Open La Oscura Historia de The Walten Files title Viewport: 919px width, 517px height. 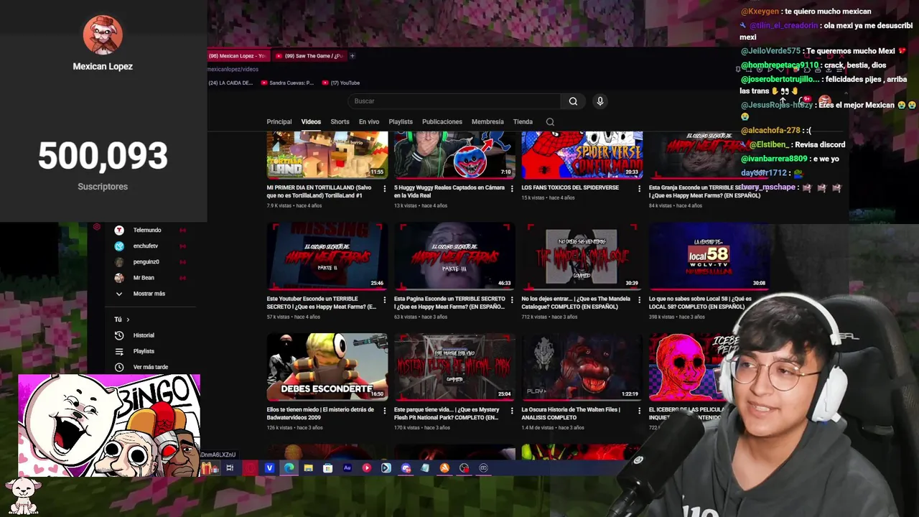click(x=571, y=414)
